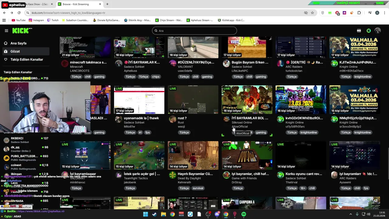The width and height of the screenshot is (389, 219).
Task: Click DrStray channel avatar icon
Action: [226, 175]
